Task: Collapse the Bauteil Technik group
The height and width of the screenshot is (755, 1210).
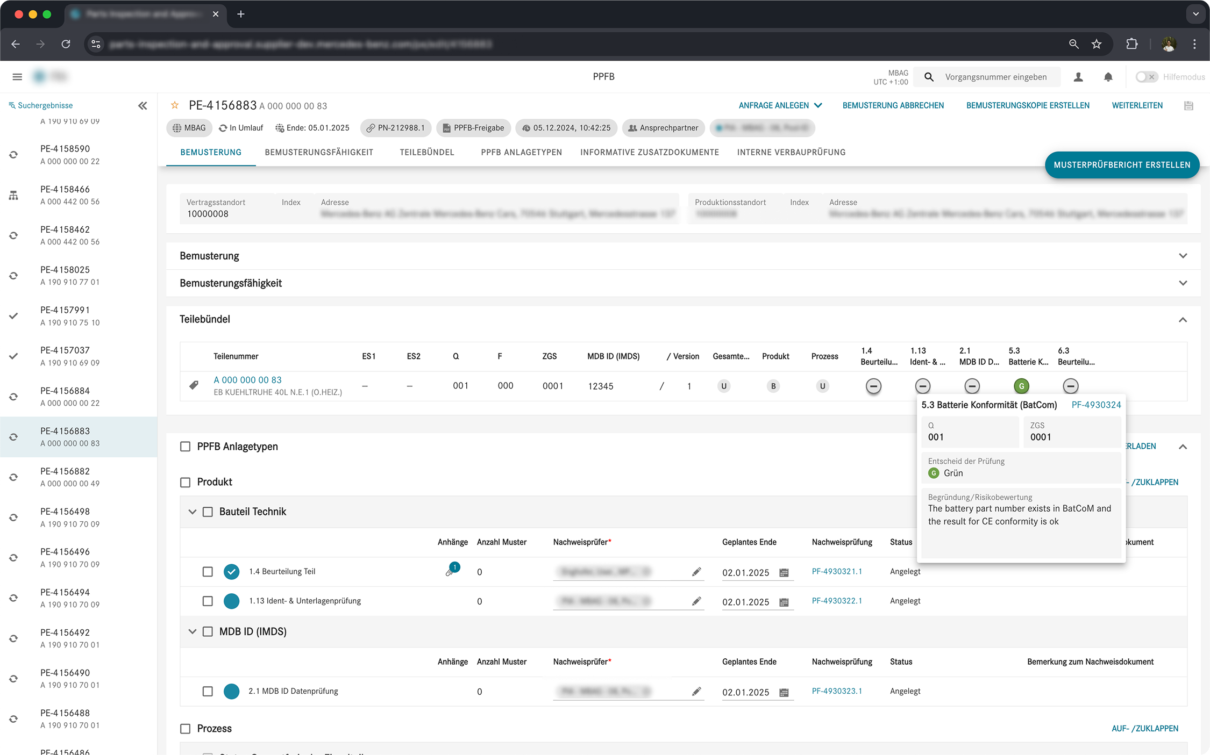Action: pos(192,512)
